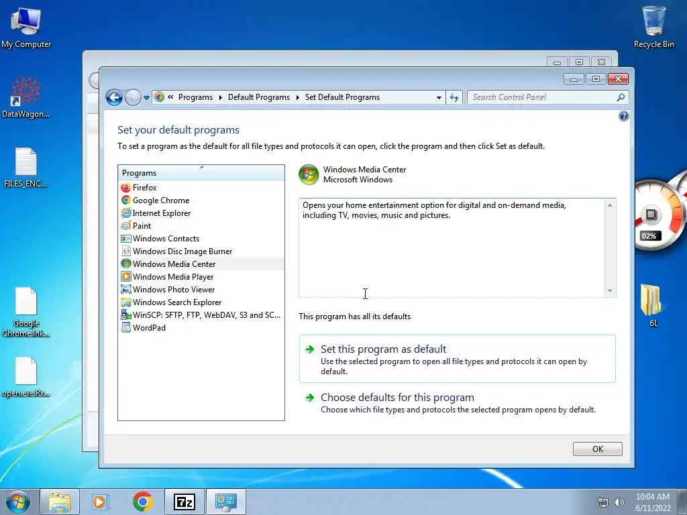Expand the breadcrumb overflow chevrons
687x515 pixels.
[170, 97]
